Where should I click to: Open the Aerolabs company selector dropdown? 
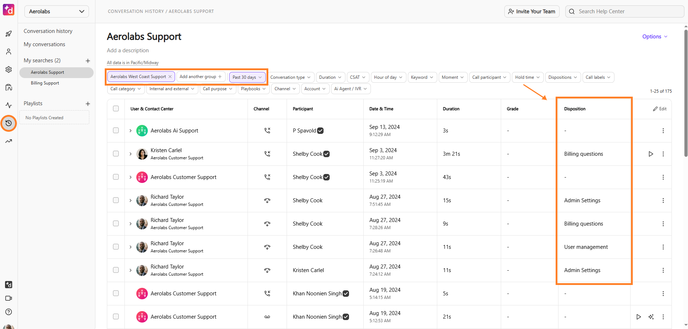click(x=57, y=11)
